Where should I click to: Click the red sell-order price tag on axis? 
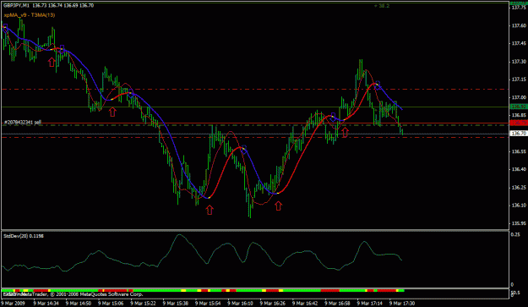coord(519,123)
